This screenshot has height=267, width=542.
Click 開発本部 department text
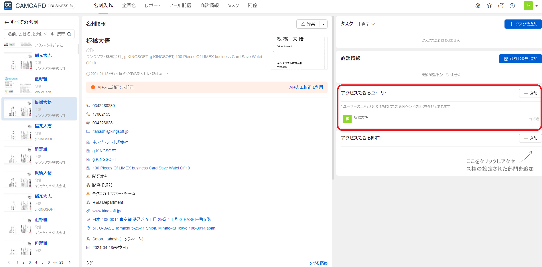click(x=100, y=177)
